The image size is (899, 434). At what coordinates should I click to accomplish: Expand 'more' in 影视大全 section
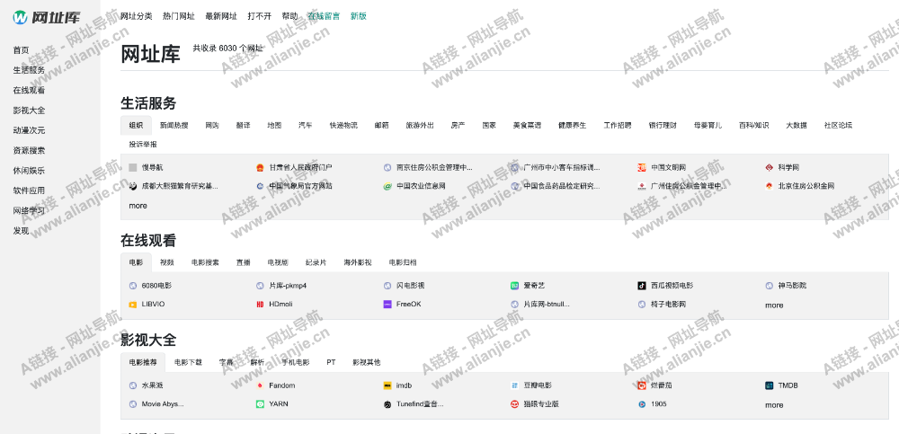point(774,405)
